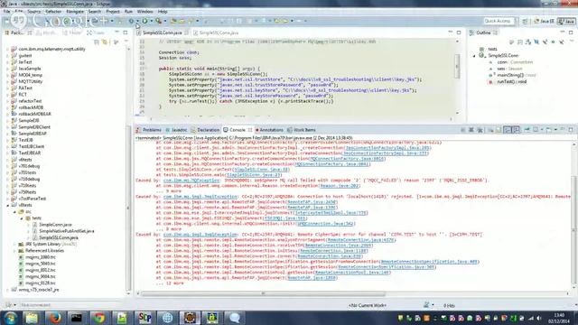Click Remove Launch icon in Console
Screen dimensions: 578x325
[x=471, y=130]
